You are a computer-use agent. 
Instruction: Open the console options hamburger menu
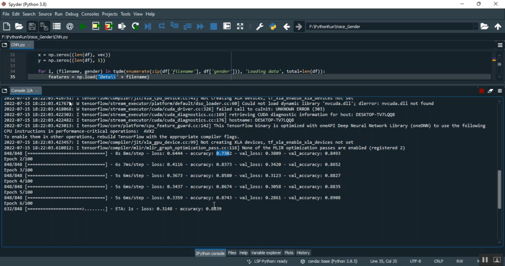click(500, 91)
